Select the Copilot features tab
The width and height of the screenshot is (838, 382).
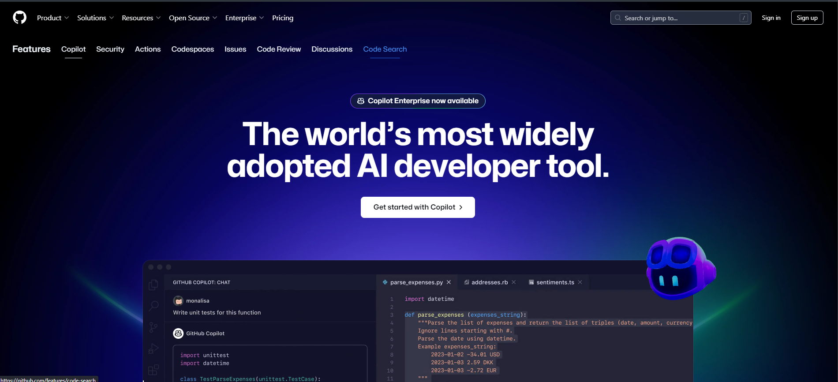73,49
